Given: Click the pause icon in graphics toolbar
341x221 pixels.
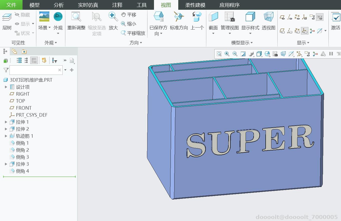Looking at the screenshot, I should coord(331,54).
